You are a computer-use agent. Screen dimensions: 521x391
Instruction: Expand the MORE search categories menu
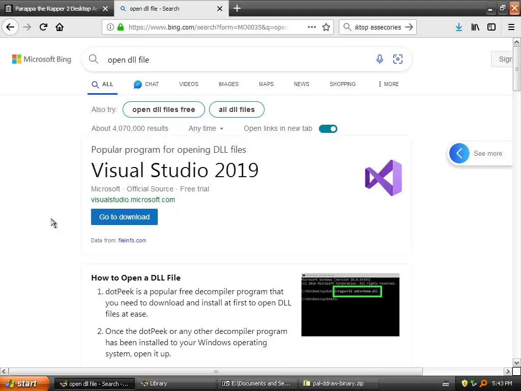[x=388, y=84]
